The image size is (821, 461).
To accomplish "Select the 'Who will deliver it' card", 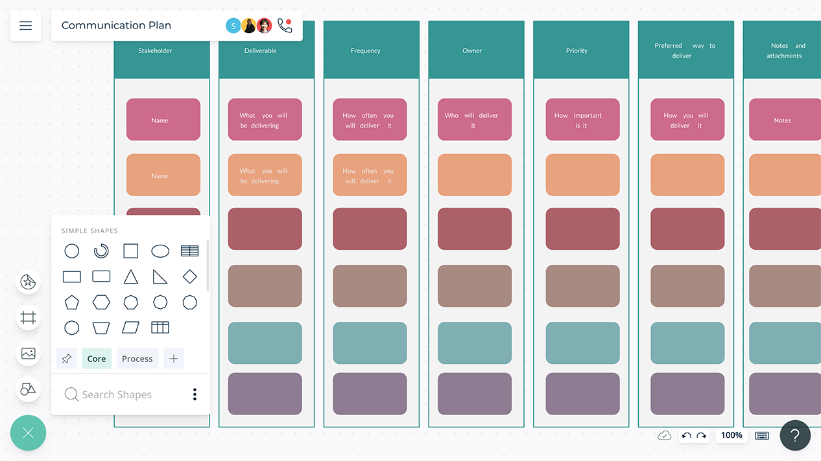I will (x=475, y=120).
